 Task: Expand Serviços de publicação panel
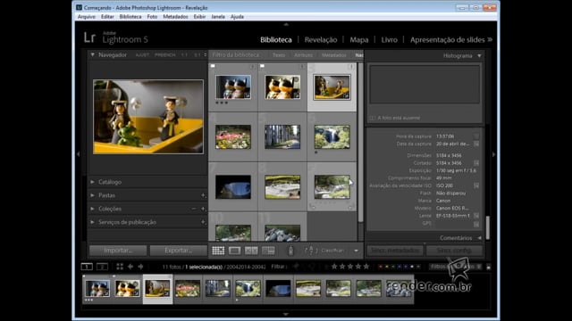point(92,222)
